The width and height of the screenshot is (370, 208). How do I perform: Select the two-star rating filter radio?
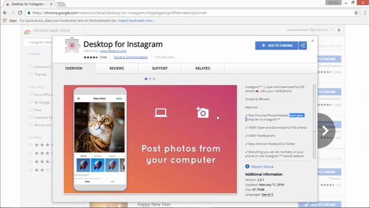31,170
